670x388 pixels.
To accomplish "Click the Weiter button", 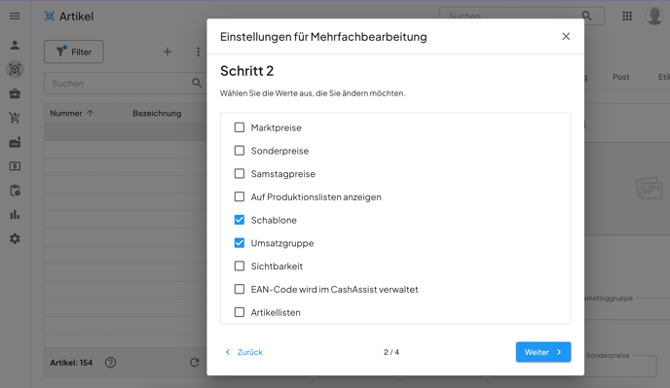I will (543, 352).
